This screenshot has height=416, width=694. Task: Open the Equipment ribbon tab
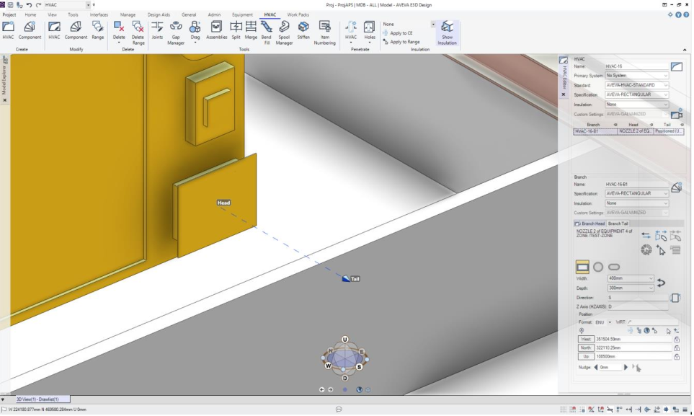pyautogui.click(x=242, y=14)
